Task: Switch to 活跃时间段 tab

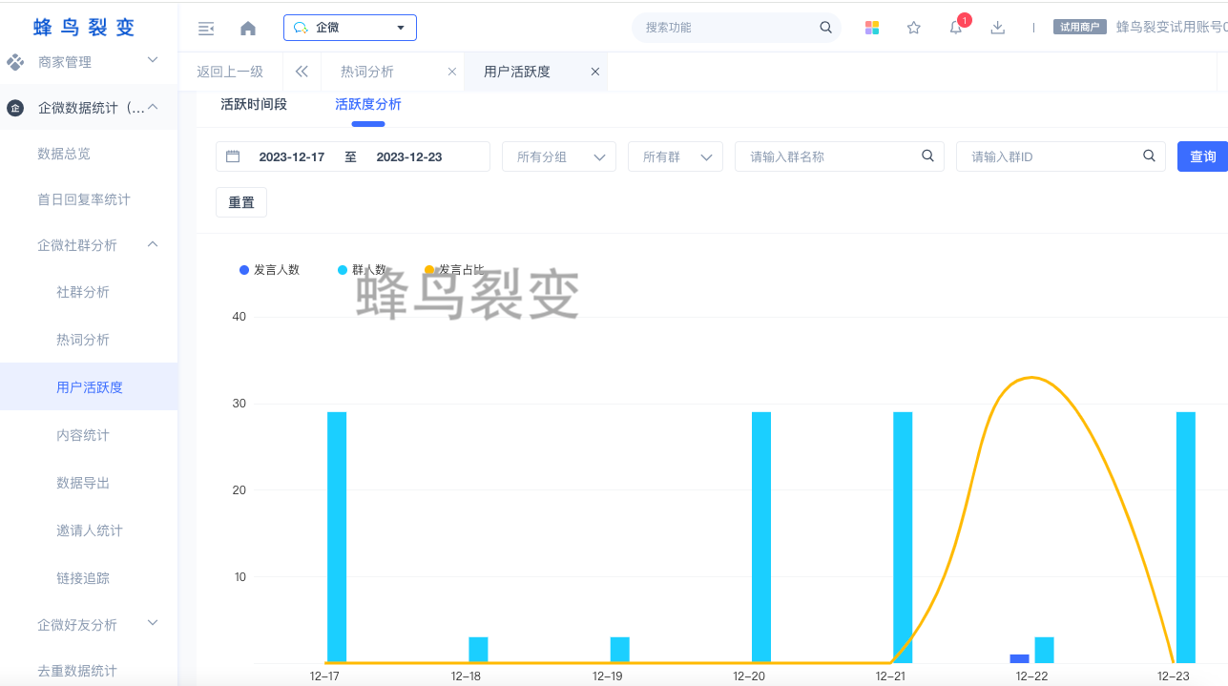Action: [254, 104]
